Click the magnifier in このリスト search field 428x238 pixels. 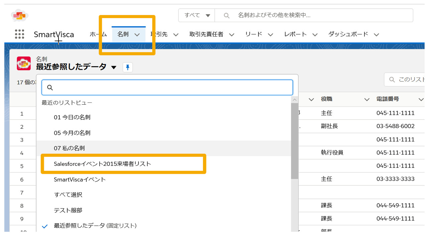[392, 80]
